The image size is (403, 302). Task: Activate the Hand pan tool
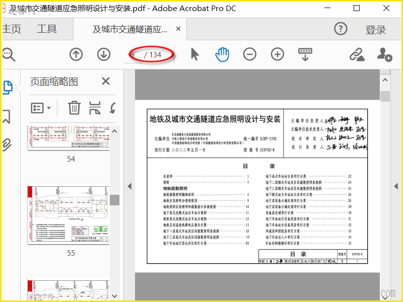point(222,54)
